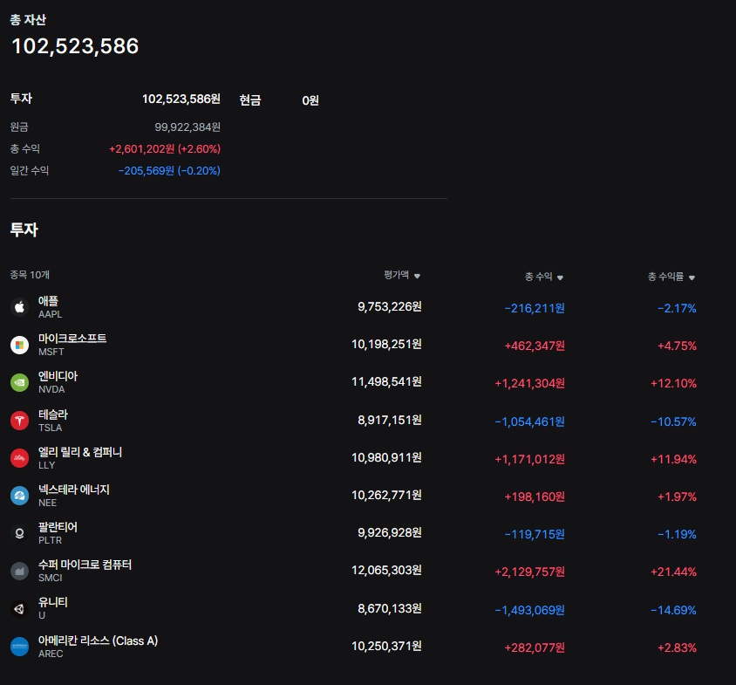This screenshot has height=685, width=736.
Task: Click Unity return rate -14.69%
Action: tap(673, 610)
